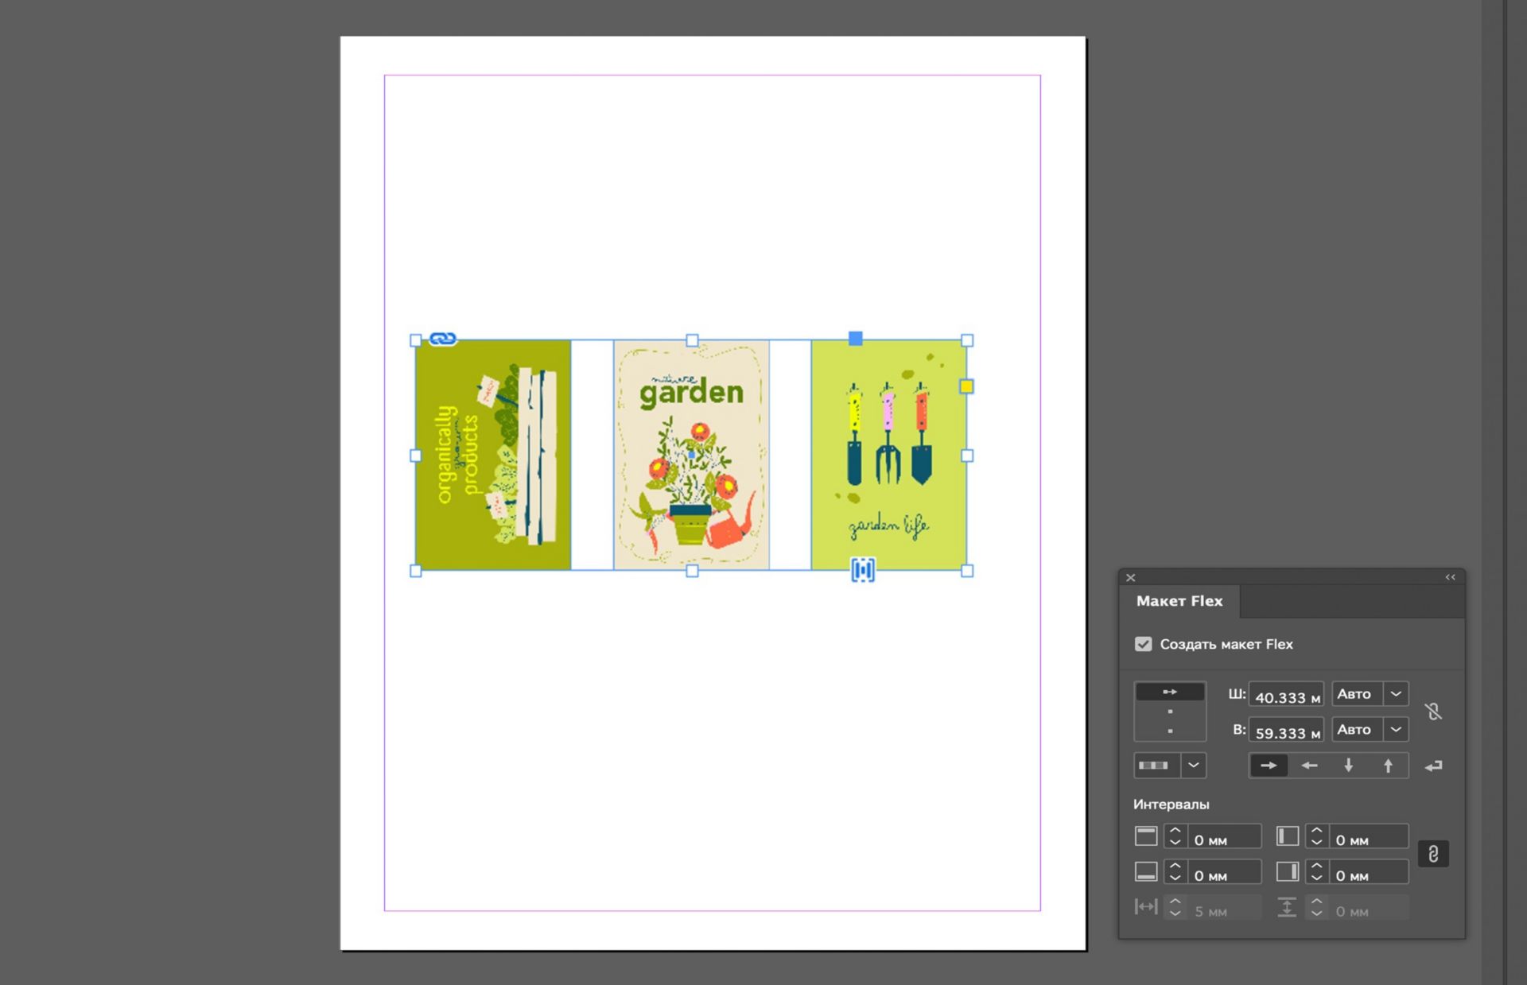Open the height Авто dropdown
Viewport: 1527px width, 985px height.
coord(1396,729)
